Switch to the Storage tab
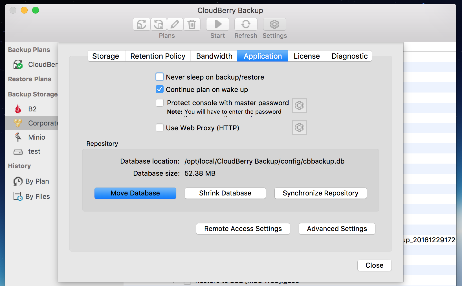 click(106, 56)
